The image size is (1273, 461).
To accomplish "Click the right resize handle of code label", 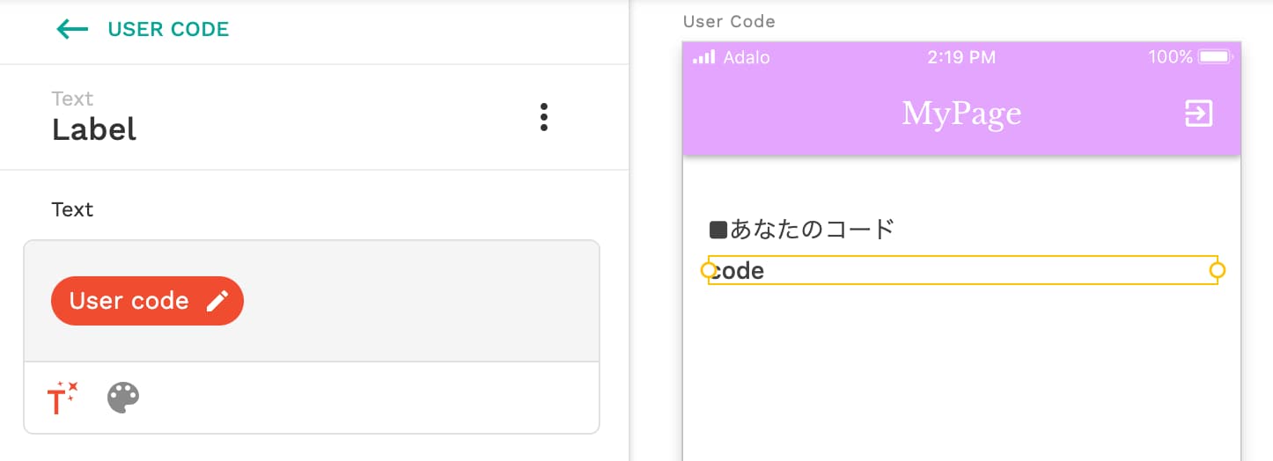I will tap(1218, 270).
